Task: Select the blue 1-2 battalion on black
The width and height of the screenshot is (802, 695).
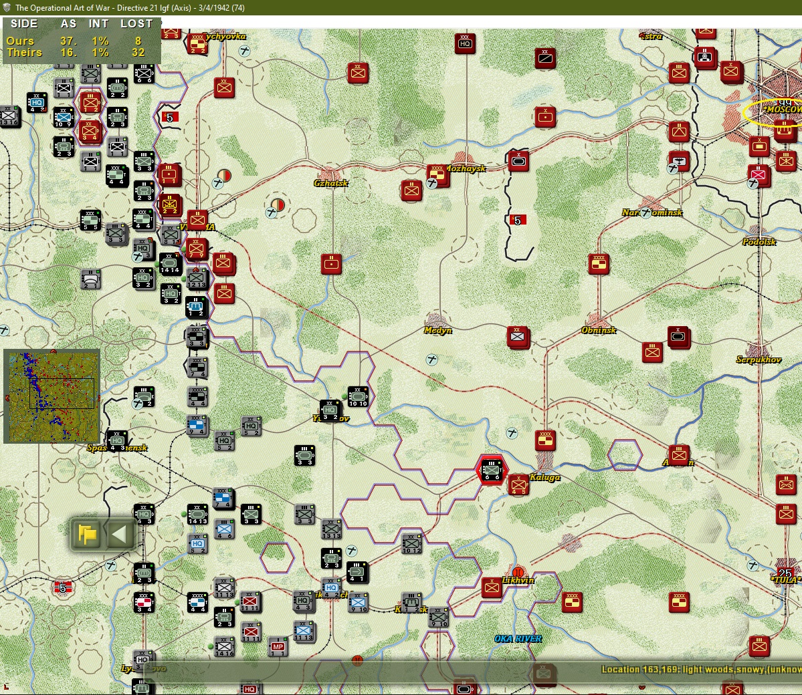Action: [197, 307]
